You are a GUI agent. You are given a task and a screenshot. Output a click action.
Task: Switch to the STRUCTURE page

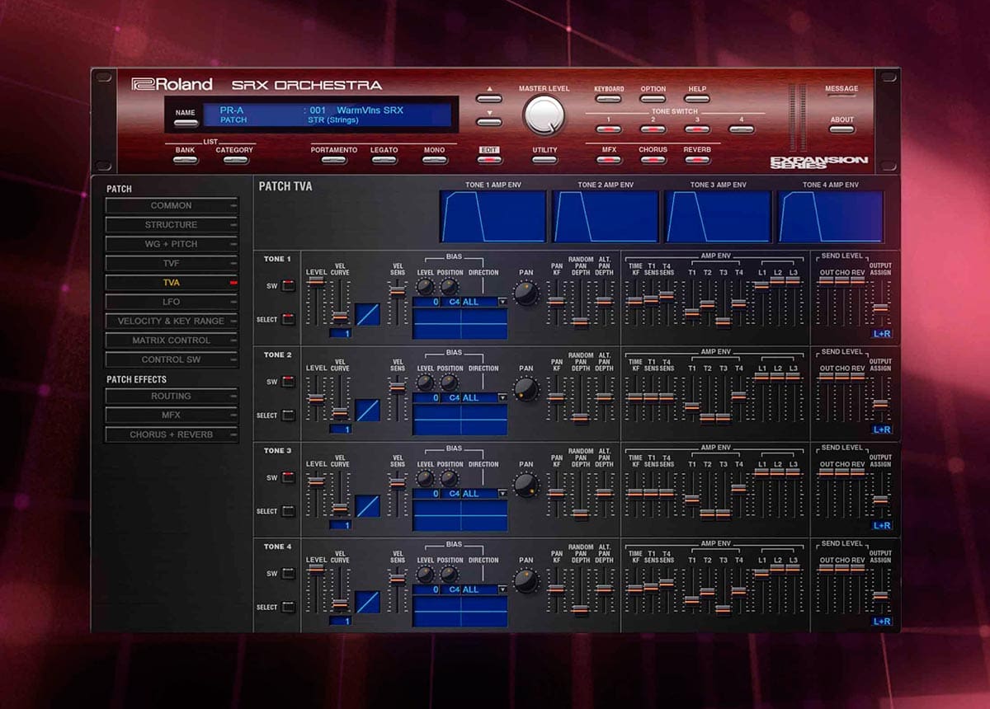pyautogui.click(x=172, y=224)
